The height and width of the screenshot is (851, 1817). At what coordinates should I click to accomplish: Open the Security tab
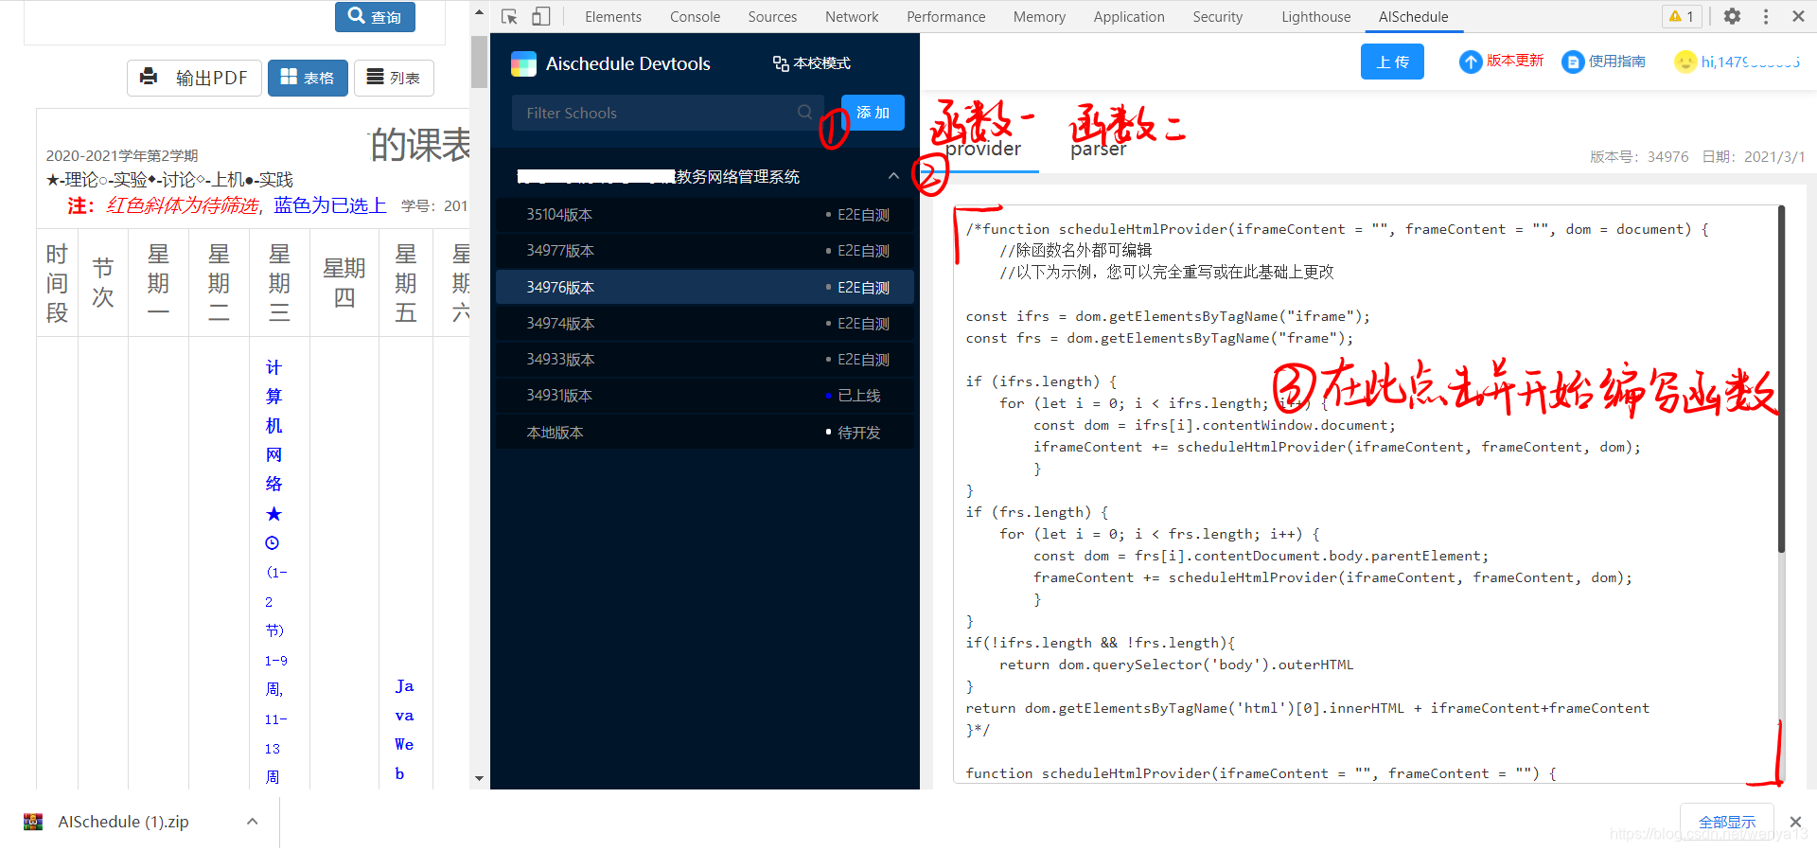(1217, 16)
